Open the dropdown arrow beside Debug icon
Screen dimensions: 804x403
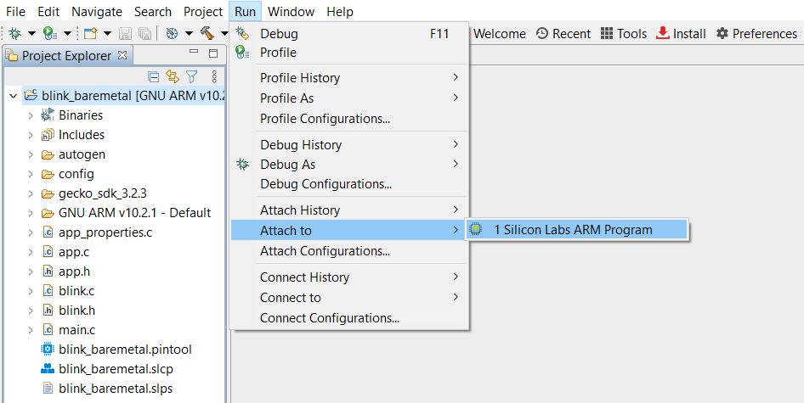click(31, 34)
